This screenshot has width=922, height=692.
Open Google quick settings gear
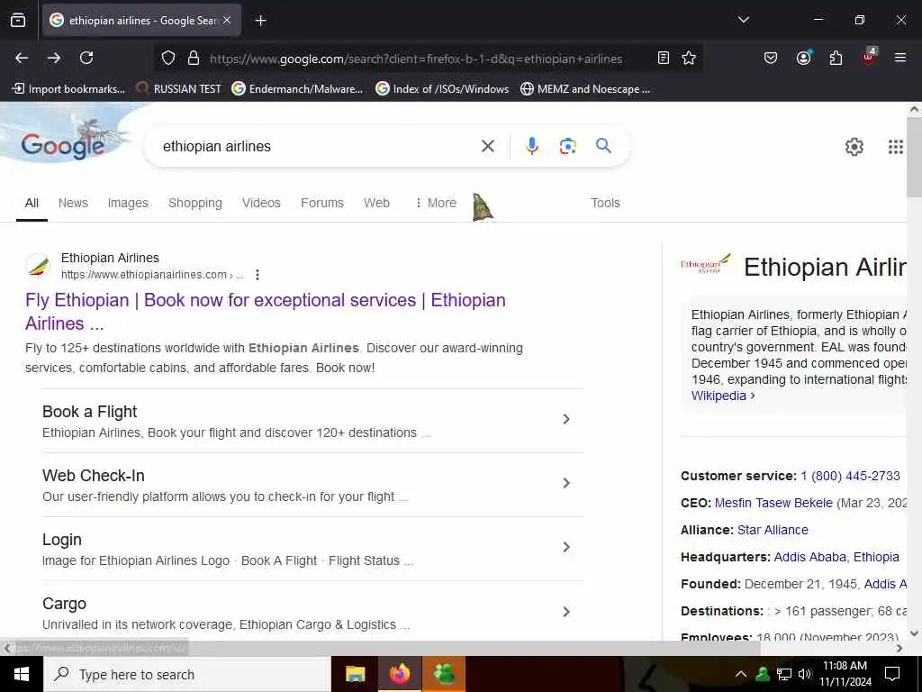tap(854, 147)
